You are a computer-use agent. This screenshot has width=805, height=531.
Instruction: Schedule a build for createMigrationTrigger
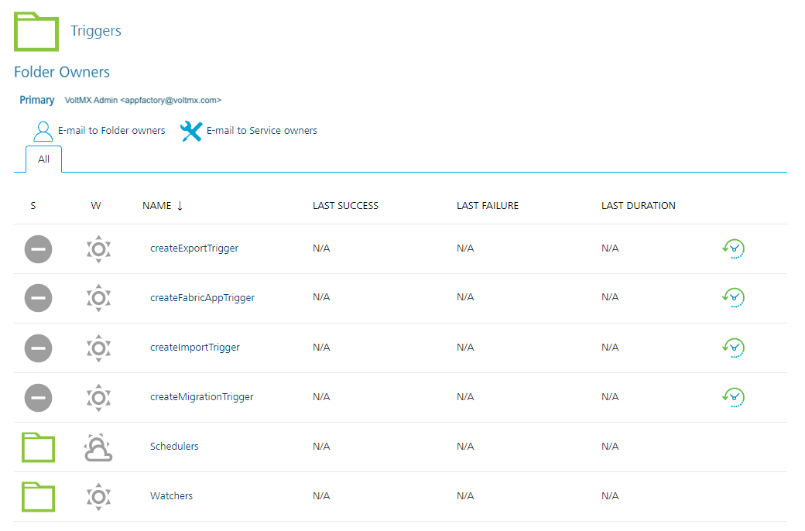(733, 397)
